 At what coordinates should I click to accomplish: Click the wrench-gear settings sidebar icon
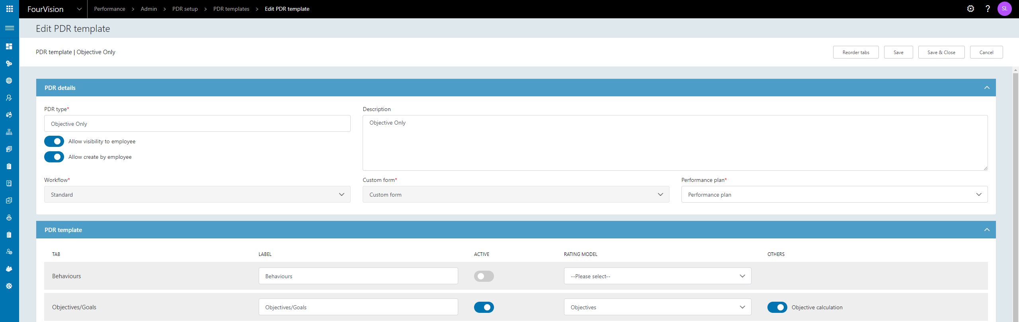point(9,286)
